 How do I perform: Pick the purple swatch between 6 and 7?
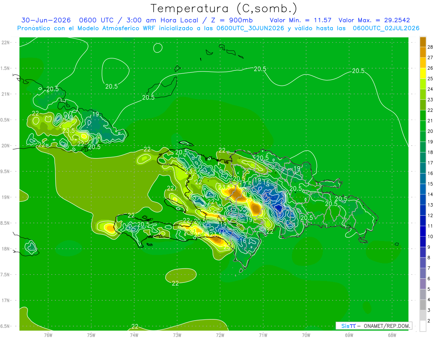pyautogui.click(x=423, y=274)
